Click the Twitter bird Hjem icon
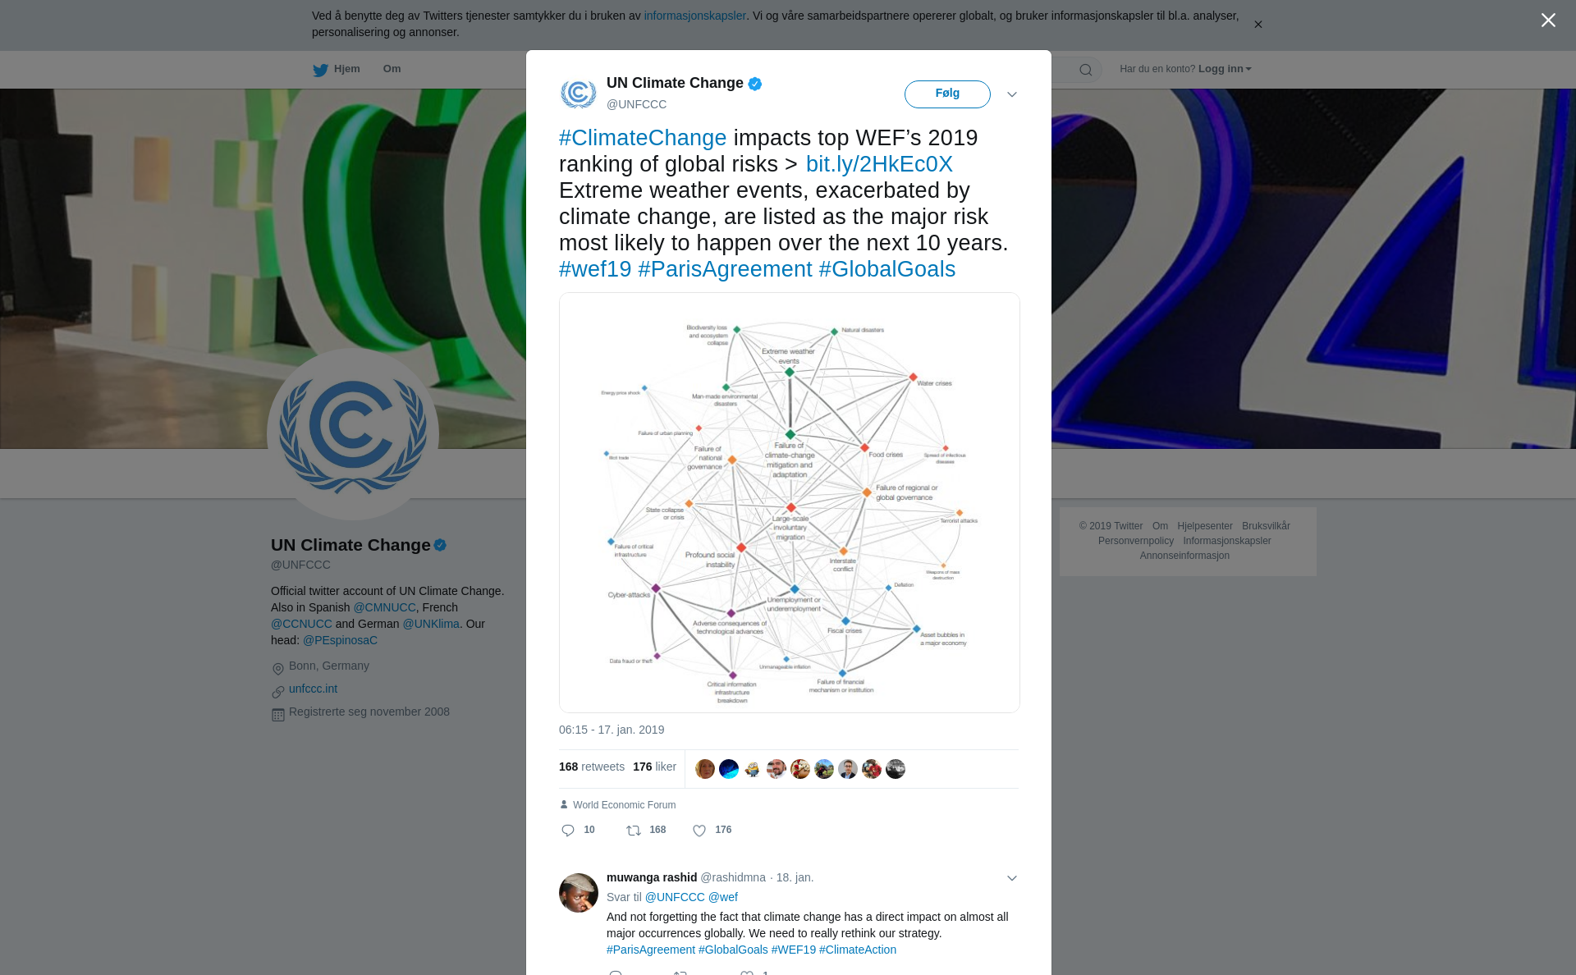Screen dimensions: 1576x975 click(321, 70)
